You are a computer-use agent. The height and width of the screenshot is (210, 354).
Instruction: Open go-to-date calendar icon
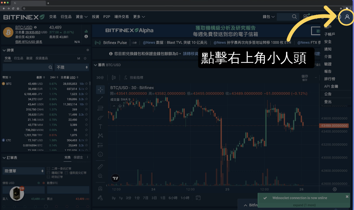pyautogui.click(x=198, y=198)
